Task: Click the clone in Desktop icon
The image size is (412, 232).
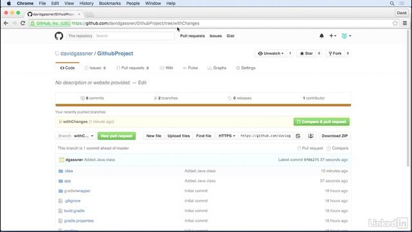Action: tap(310, 136)
